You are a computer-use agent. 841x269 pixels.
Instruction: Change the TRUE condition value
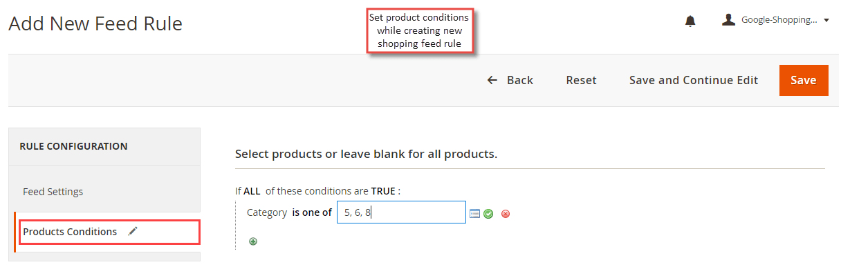click(x=383, y=191)
